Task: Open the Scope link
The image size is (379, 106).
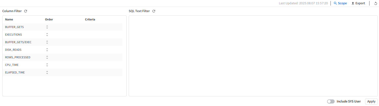Action: point(342,3)
